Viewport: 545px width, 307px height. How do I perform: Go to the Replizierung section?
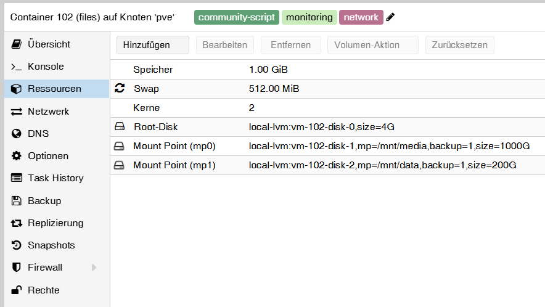[55, 223]
